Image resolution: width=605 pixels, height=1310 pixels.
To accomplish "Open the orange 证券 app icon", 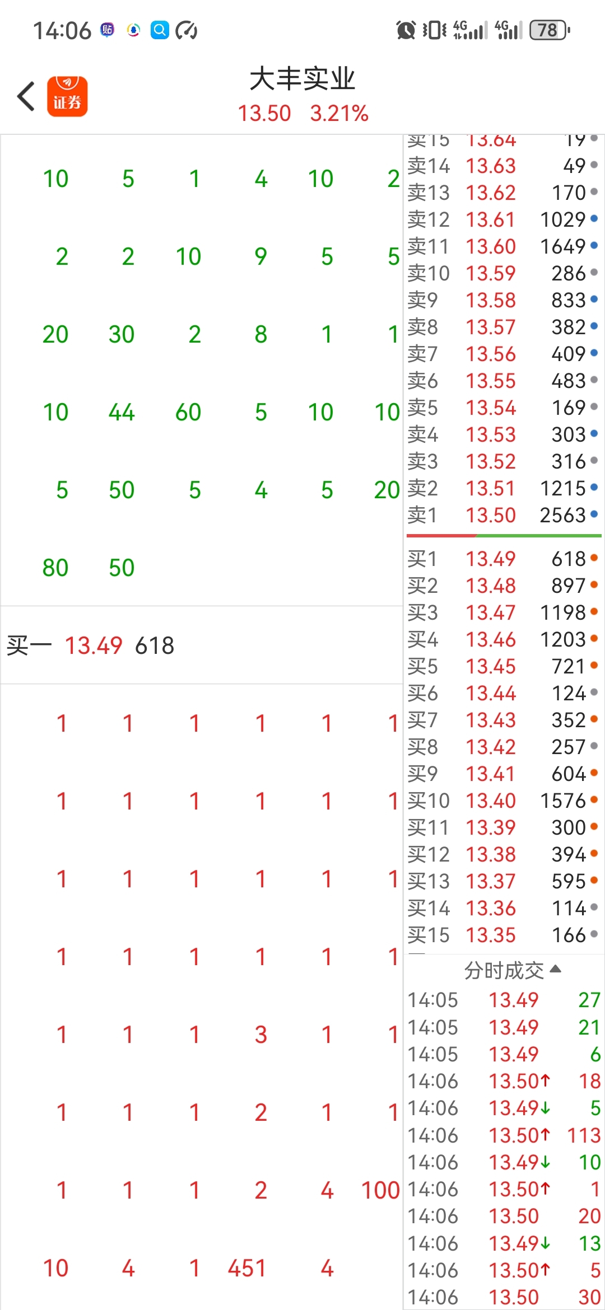I will coord(67,96).
